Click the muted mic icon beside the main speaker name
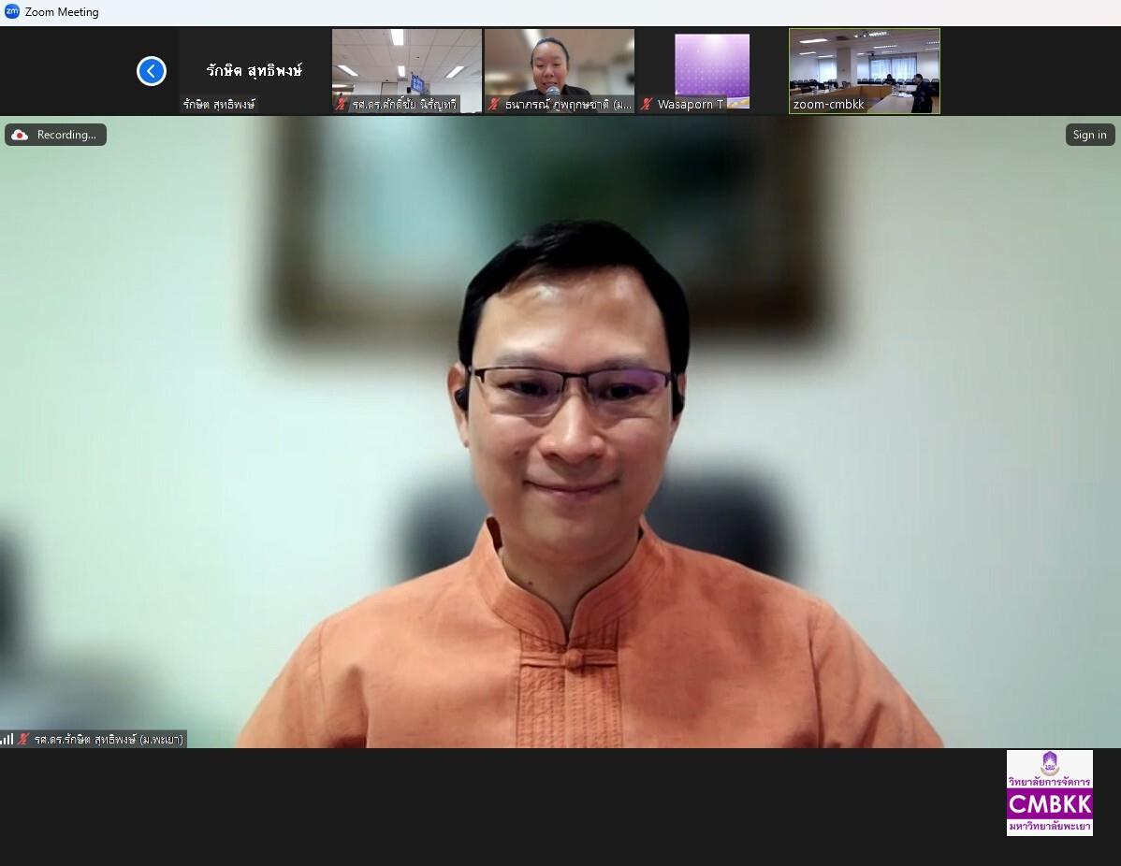The width and height of the screenshot is (1121, 866). 23,740
